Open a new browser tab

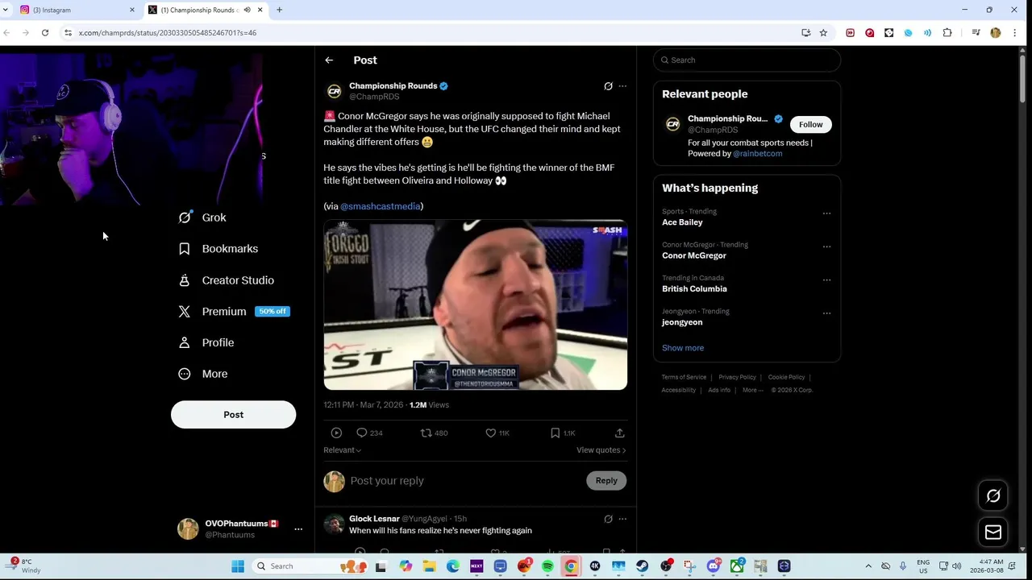(279, 10)
